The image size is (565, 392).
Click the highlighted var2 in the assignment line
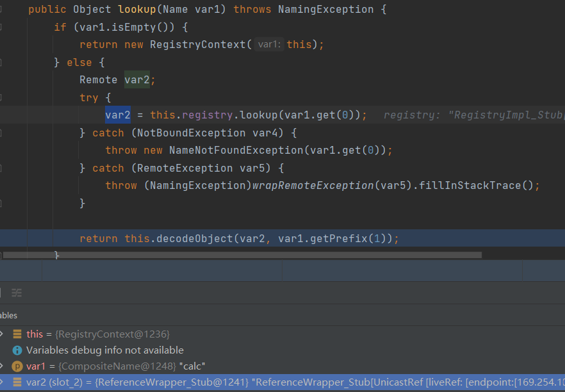[x=118, y=115]
